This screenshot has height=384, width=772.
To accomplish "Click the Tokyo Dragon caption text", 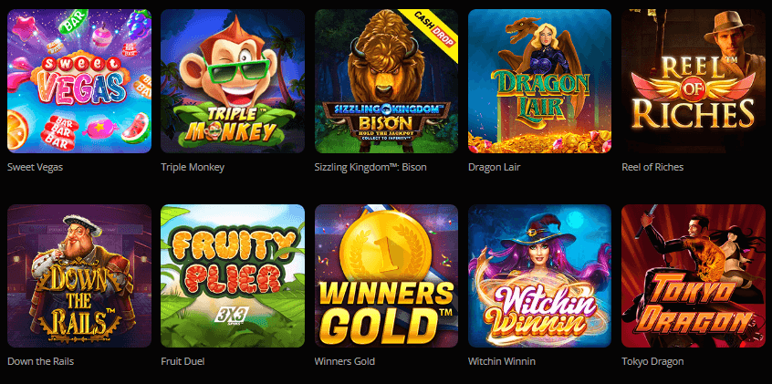I will pyautogui.click(x=652, y=361).
